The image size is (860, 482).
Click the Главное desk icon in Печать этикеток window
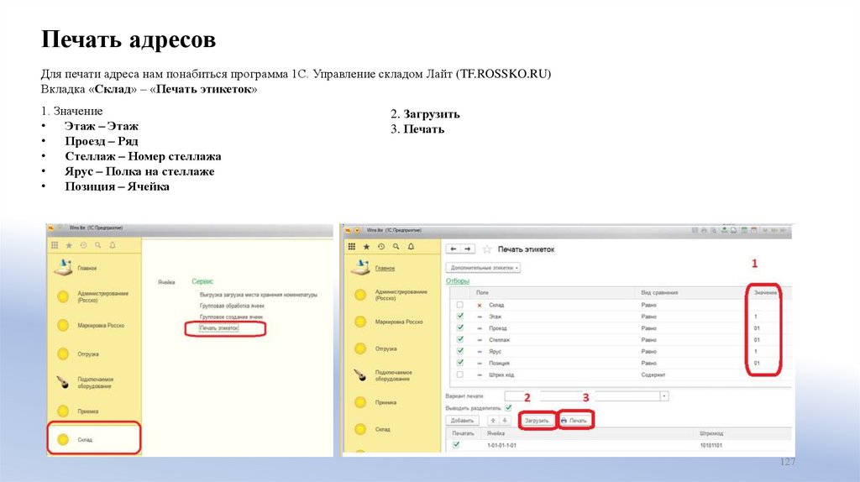[x=360, y=267]
